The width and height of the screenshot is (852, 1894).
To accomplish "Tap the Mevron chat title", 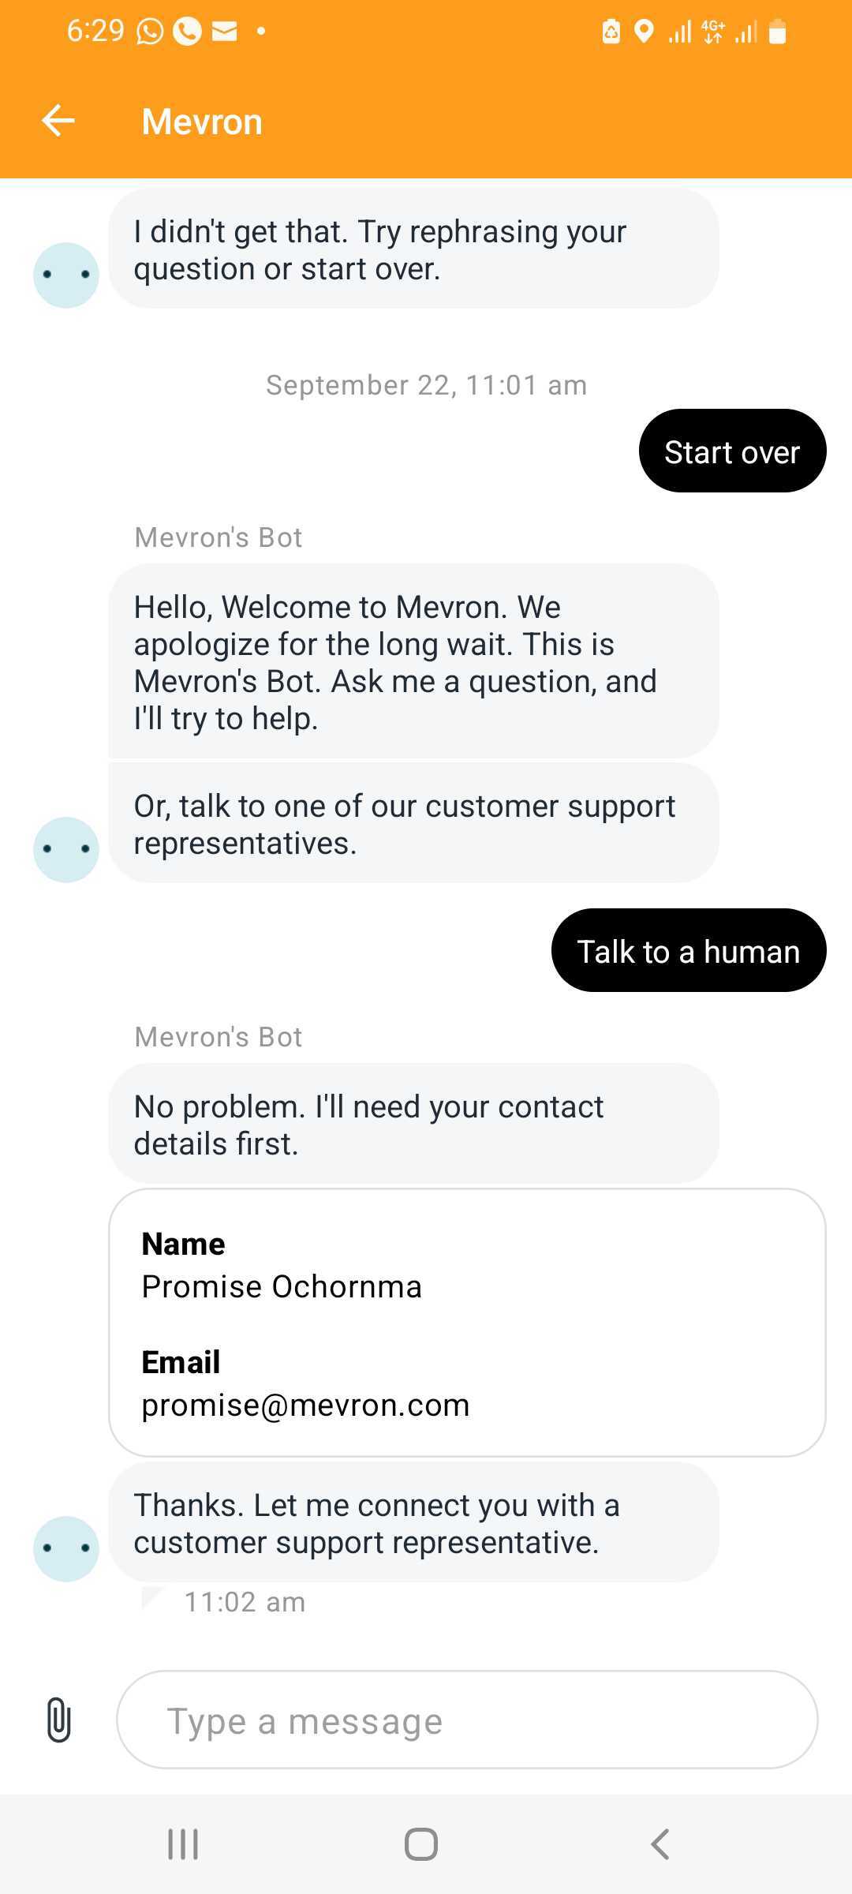I will tap(202, 122).
